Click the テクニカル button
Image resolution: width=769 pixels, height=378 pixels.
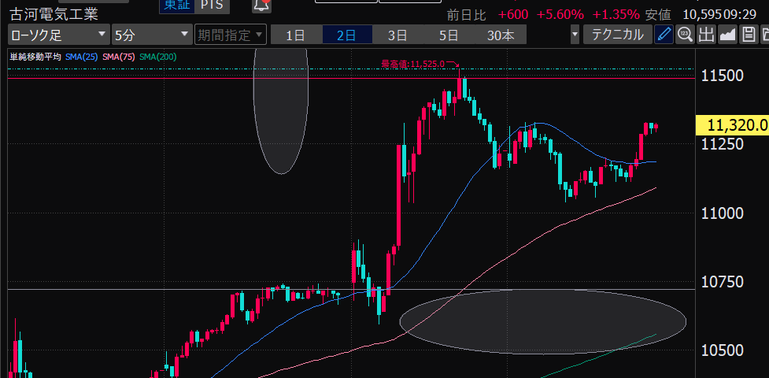tap(617, 35)
